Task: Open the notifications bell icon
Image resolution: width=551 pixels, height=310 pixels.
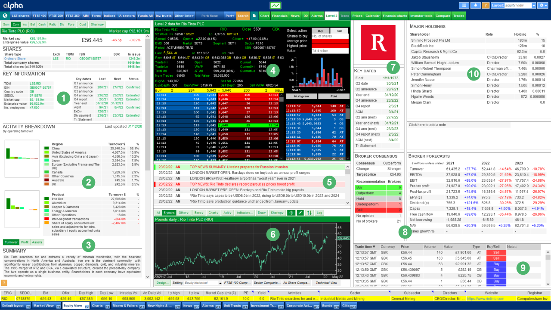Action: point(475,6)
